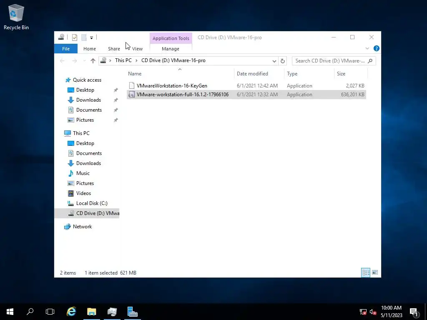The image size is (427, 320).
Task: Open the Customize Quick Access Toolbar dropdown
Action: [91, 37]
